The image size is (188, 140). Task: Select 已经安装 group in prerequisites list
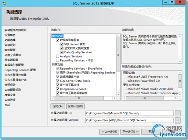[129, 73]
